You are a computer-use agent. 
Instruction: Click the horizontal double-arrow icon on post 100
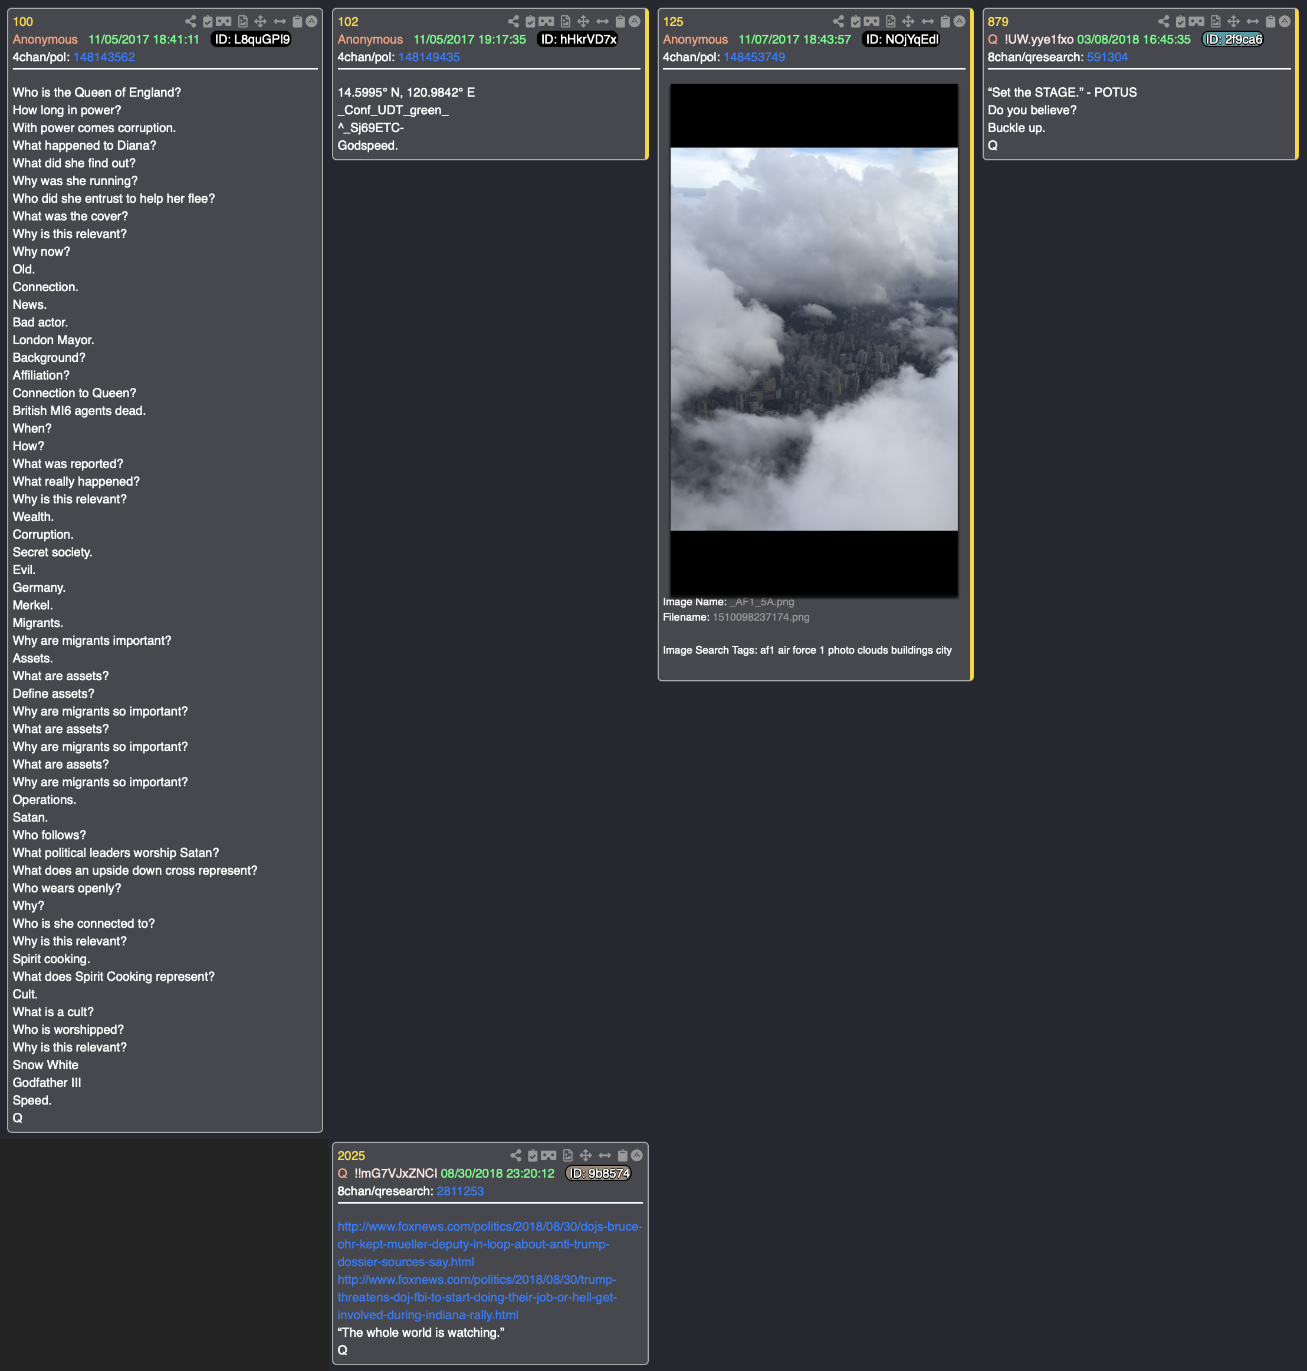[x=280, y=22]
